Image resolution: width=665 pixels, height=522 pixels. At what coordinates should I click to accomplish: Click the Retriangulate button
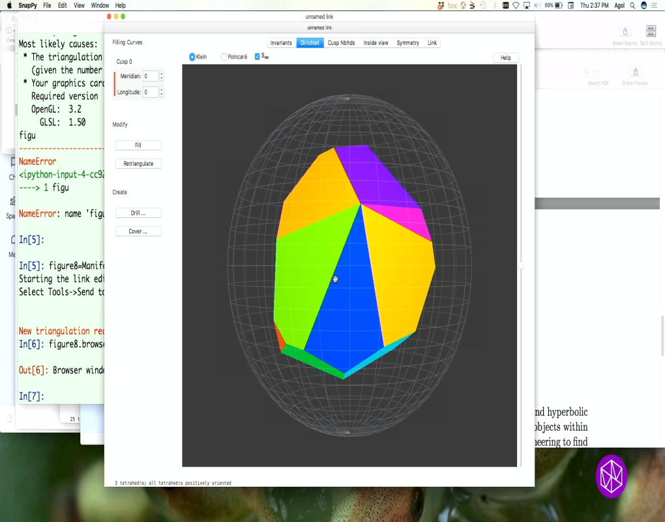tap(138, 163)
